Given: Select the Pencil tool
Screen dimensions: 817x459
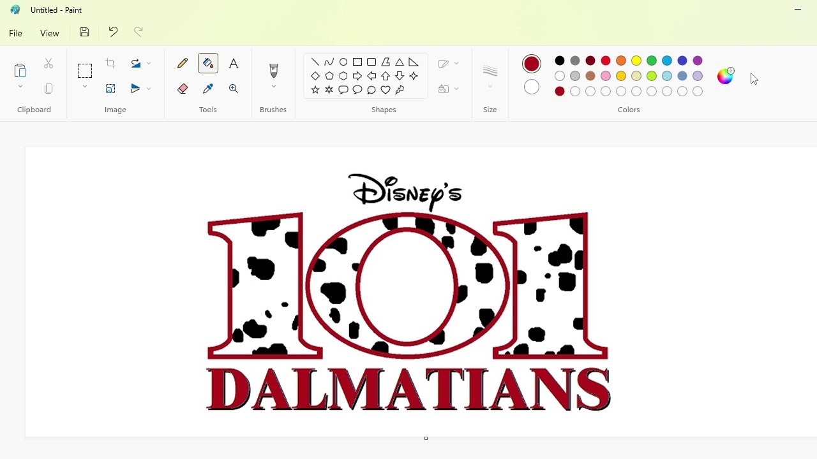Looking at the screenshot, I should 183,63.
